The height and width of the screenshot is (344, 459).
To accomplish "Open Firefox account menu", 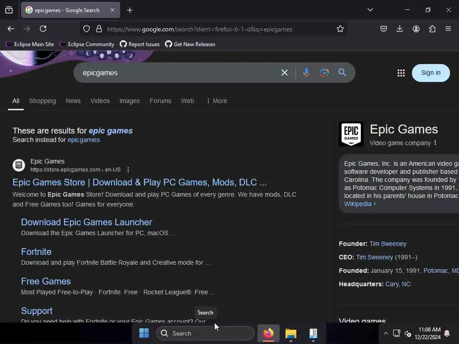I will pyautogui.click(x=416, y=29).
